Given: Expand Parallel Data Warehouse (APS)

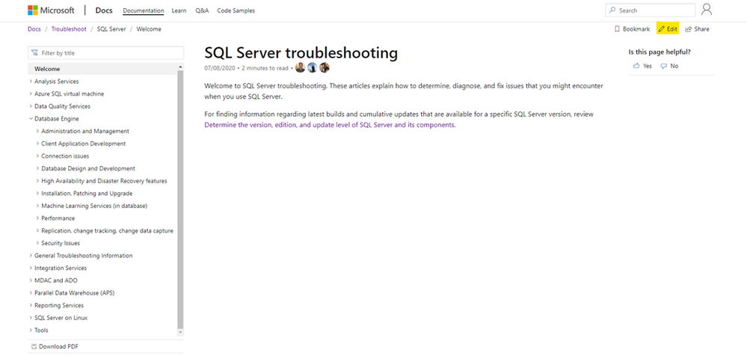Looking at the screenshot, I should pos(31,292).
